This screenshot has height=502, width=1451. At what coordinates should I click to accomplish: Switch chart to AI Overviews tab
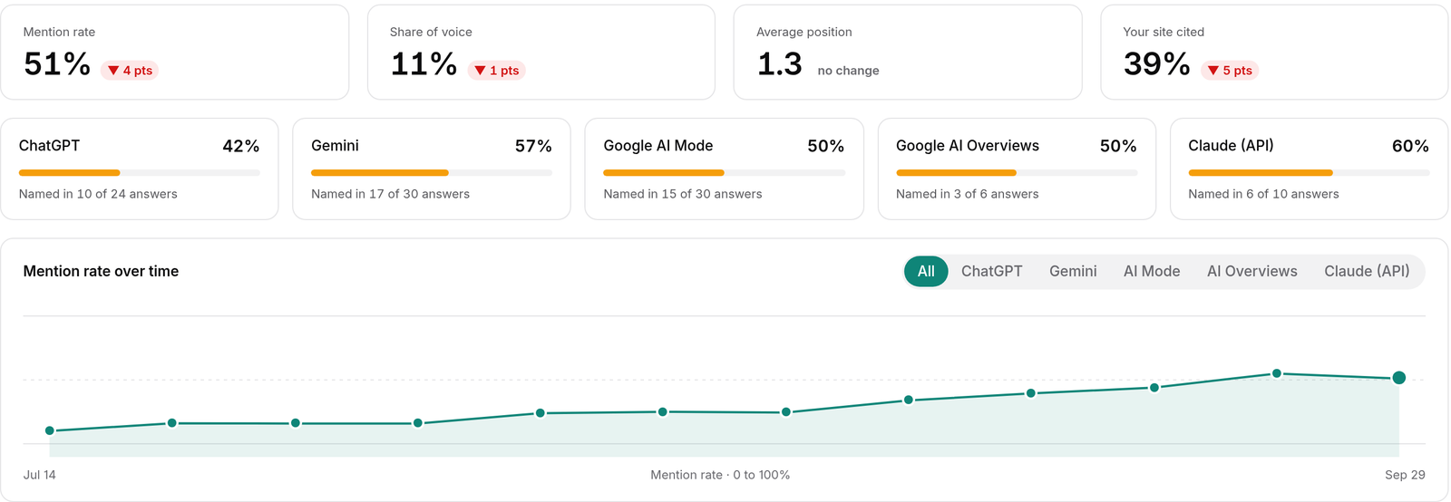coord(1251,271)
